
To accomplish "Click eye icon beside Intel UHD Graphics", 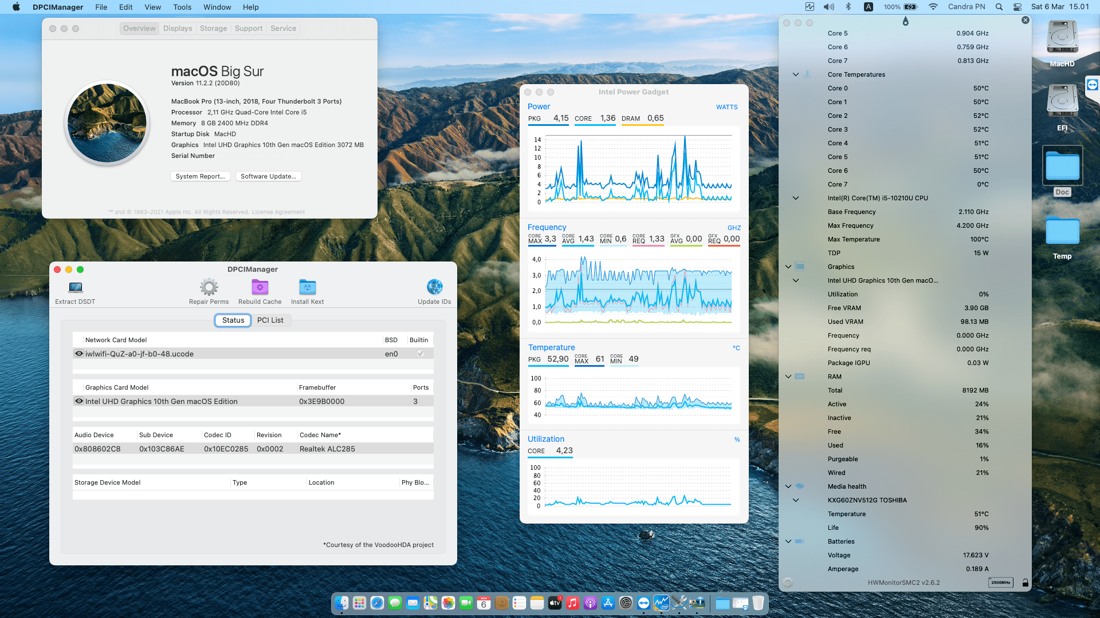I will pos(79,401).
